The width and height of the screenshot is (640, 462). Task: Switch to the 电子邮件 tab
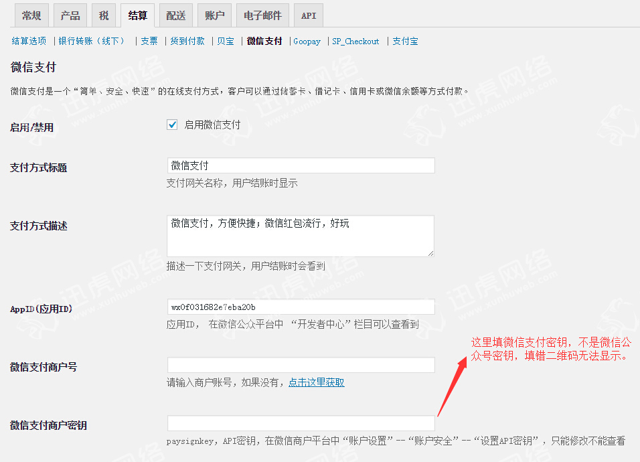click(x=263, y=15)
